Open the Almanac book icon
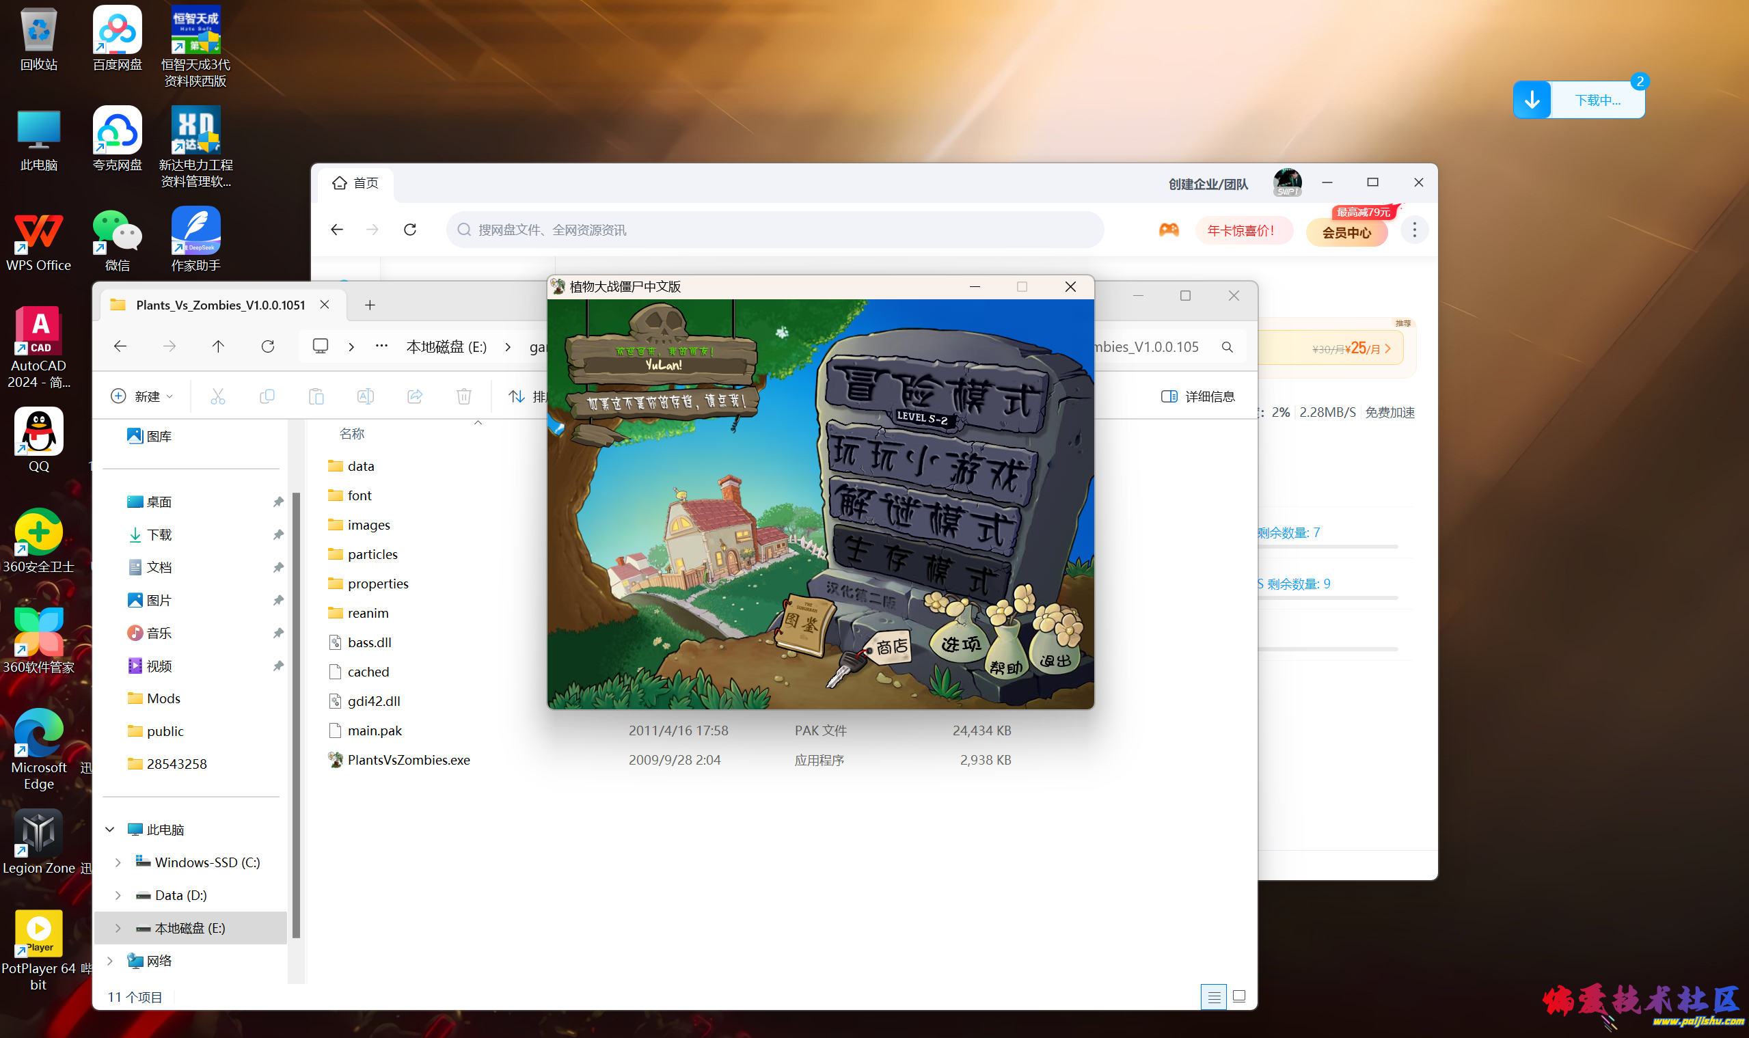Image resolution: width=1749 pixels, height=1038 pixels. coord(806,624)
